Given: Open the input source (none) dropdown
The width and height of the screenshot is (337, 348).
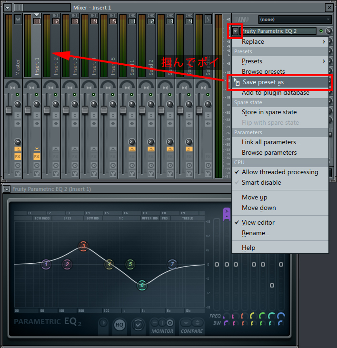Looking at the screenshot, I should point(295,20).
